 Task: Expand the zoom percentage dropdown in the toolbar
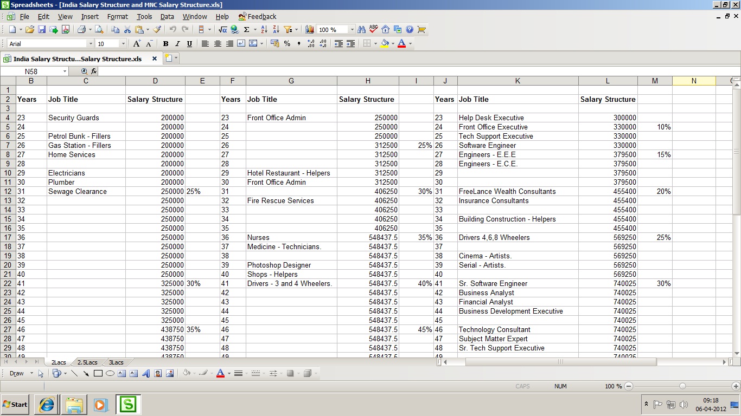pyautogui.click(x=352, y=30)
